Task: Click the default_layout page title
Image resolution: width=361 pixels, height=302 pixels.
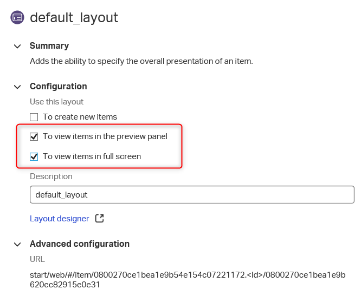Action: [74, 17]
